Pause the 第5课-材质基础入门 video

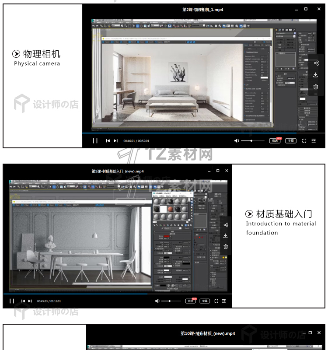[x=12, y=301]
